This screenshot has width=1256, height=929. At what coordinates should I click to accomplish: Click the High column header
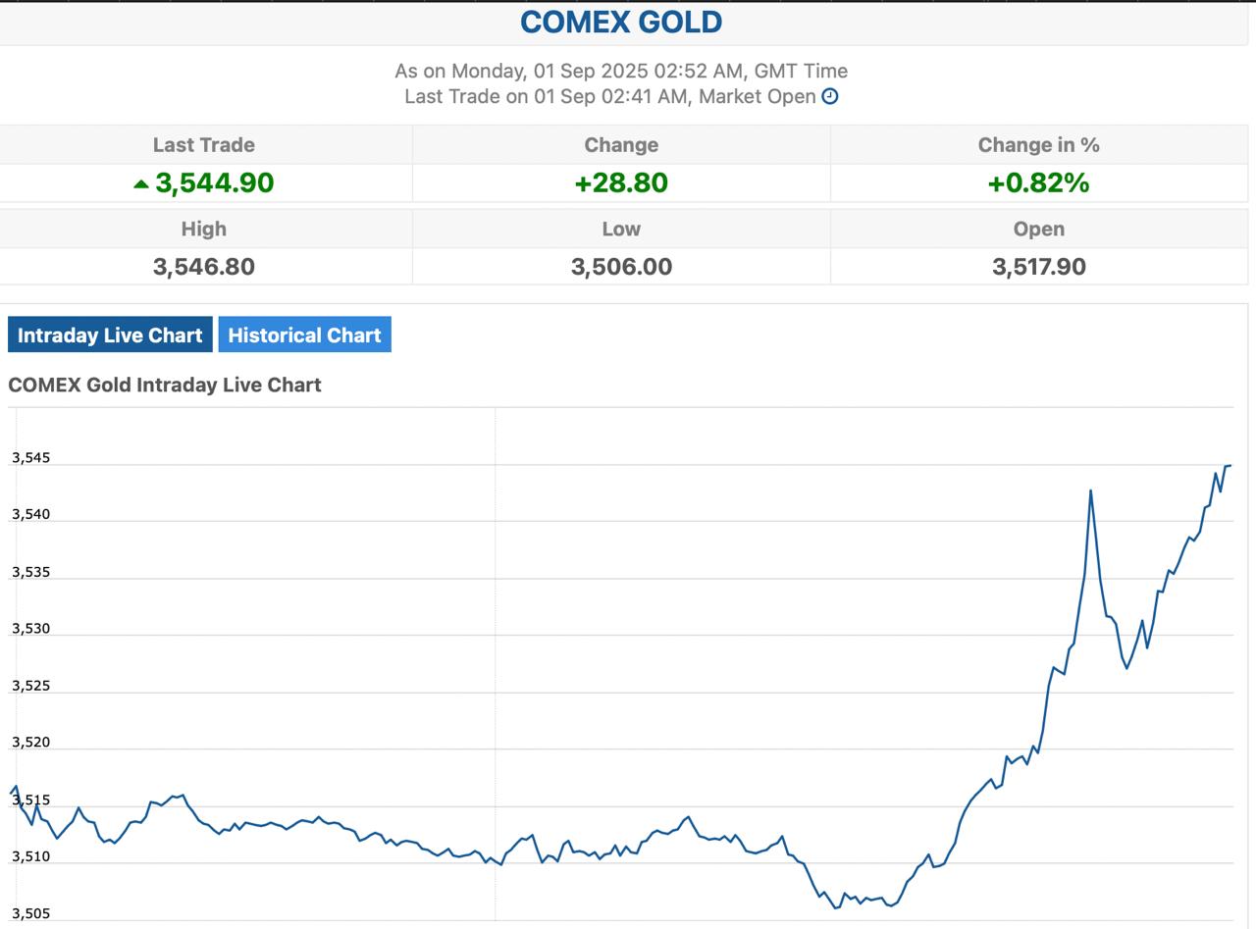point(204,230)
